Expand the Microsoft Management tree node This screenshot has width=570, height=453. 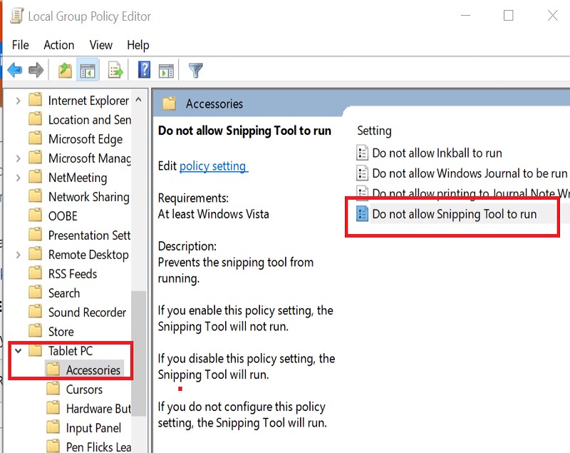[x=18, y=158]
